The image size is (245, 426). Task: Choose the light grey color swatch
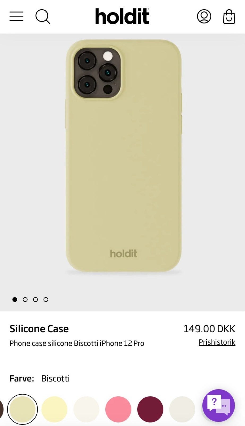(182, 409)
